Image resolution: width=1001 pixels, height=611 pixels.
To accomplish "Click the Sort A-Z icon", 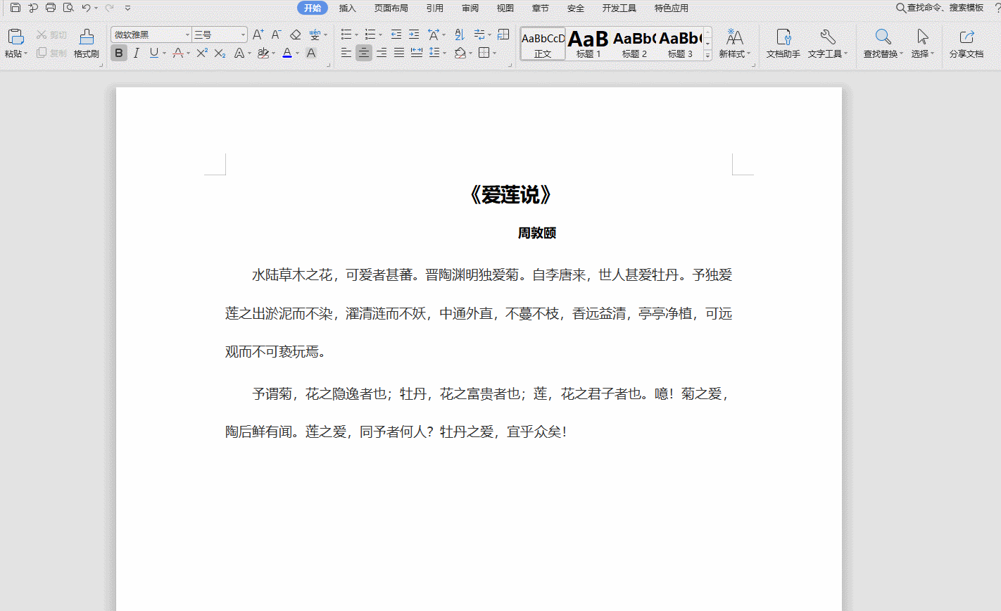I will click(x=460, y=34).
